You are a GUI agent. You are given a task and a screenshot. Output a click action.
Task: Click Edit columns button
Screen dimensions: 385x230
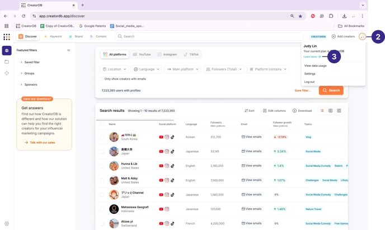(x=274, y=111)
